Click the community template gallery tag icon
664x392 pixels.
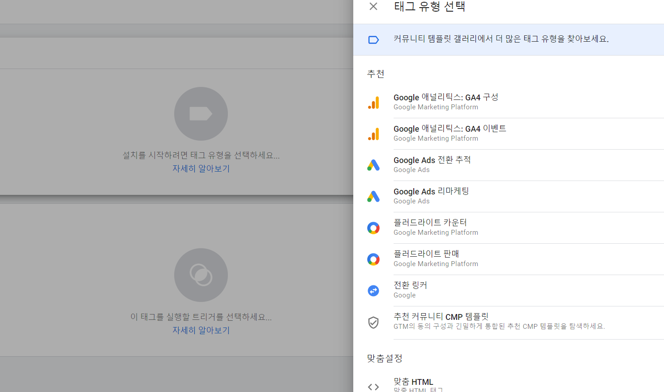[x=373, y=40]
